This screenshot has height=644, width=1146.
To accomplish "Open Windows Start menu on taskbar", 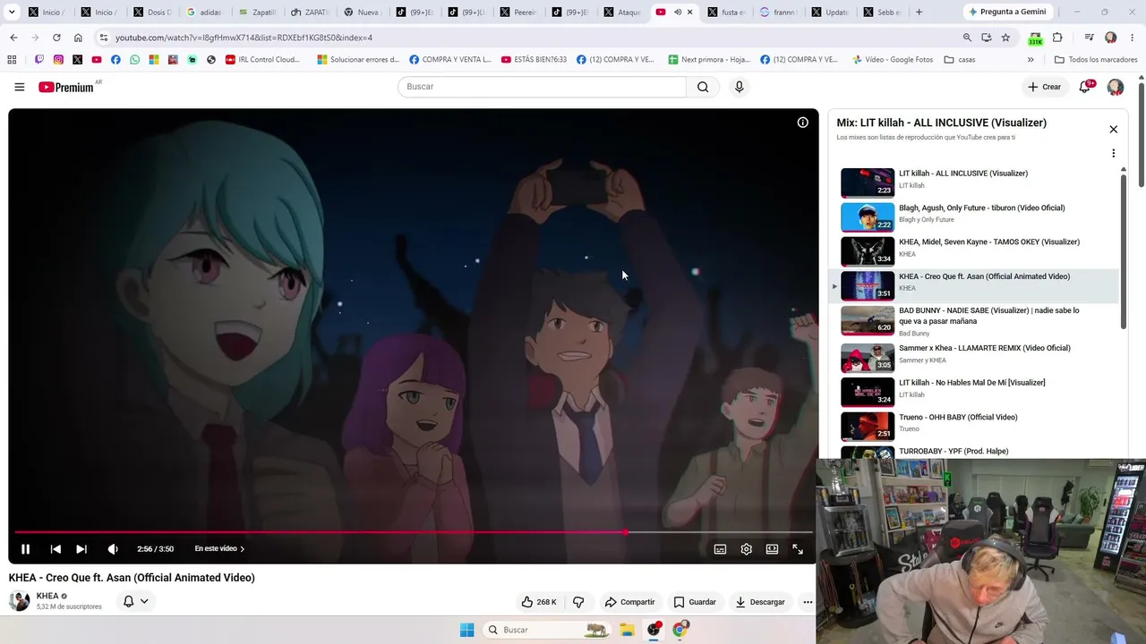I will (466, 630).
